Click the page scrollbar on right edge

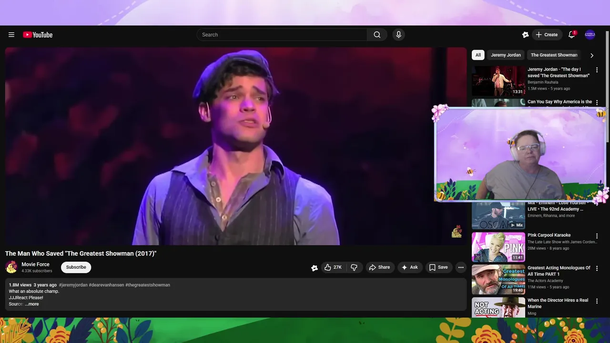tap(608, 86)
